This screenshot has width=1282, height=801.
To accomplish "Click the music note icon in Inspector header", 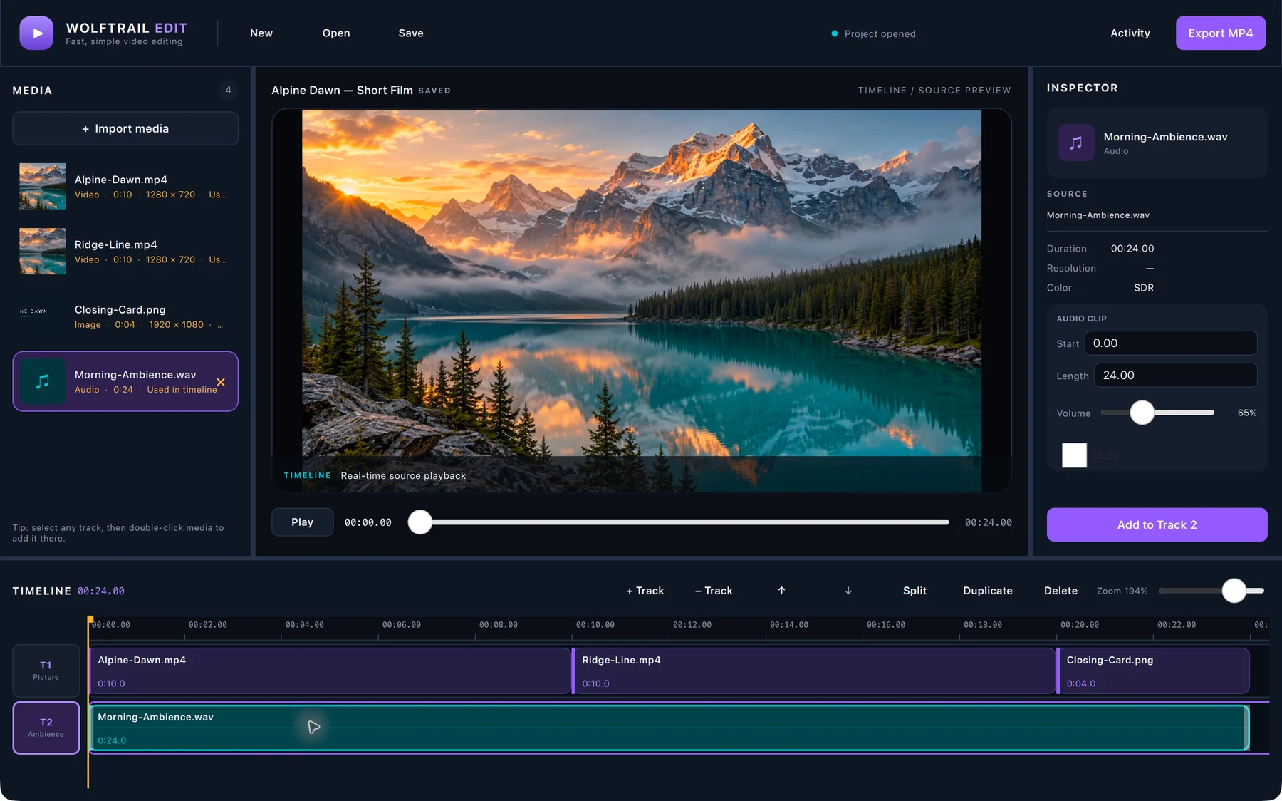I will click(1076, 143).
